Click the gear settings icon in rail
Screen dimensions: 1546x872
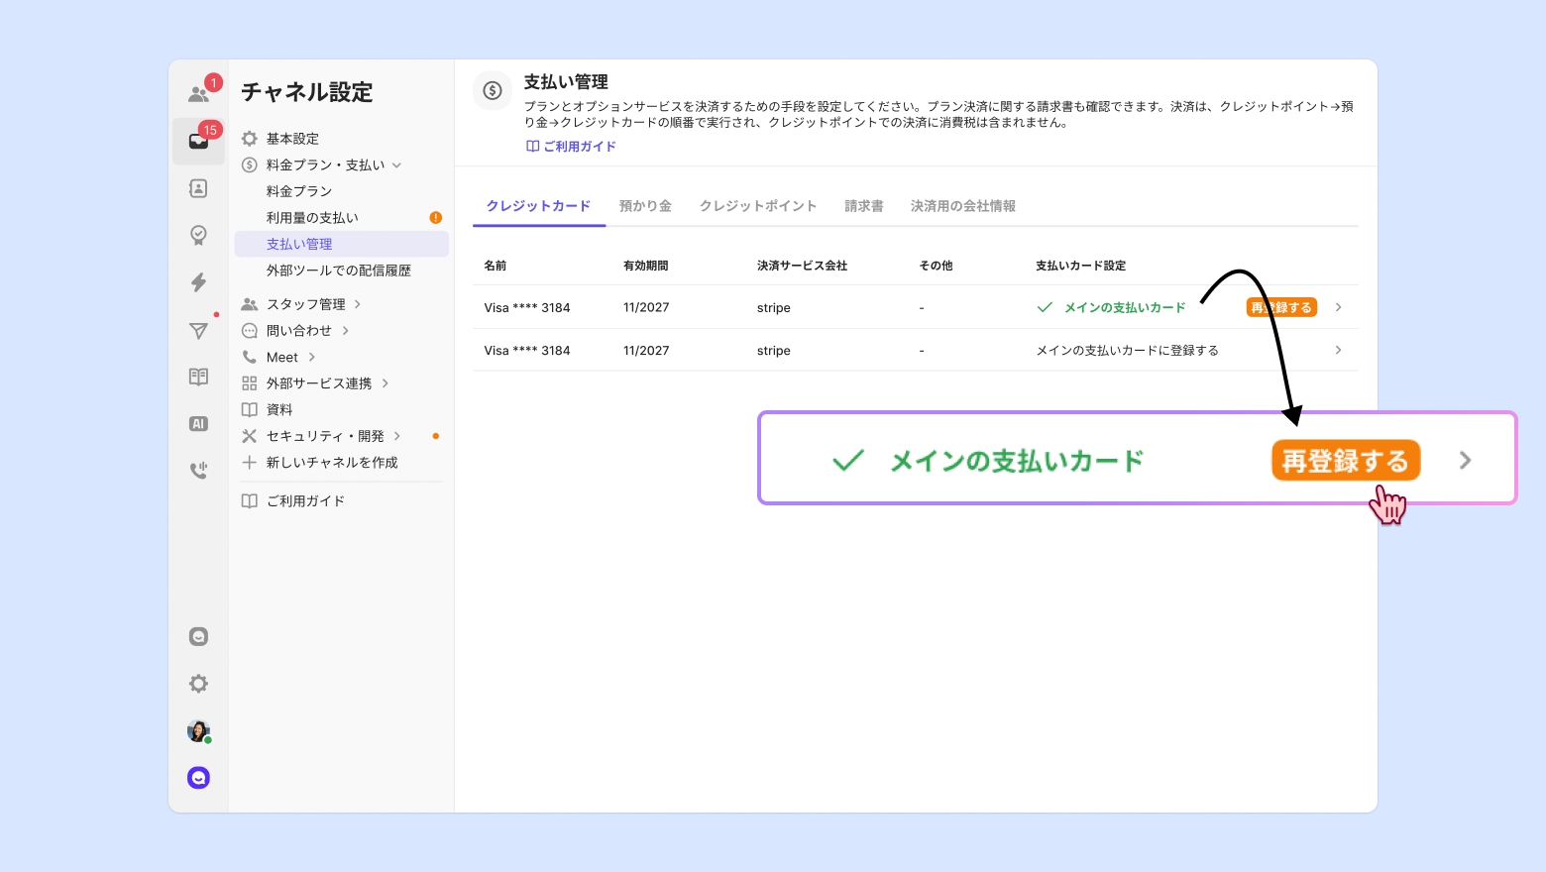coord(198,684)
